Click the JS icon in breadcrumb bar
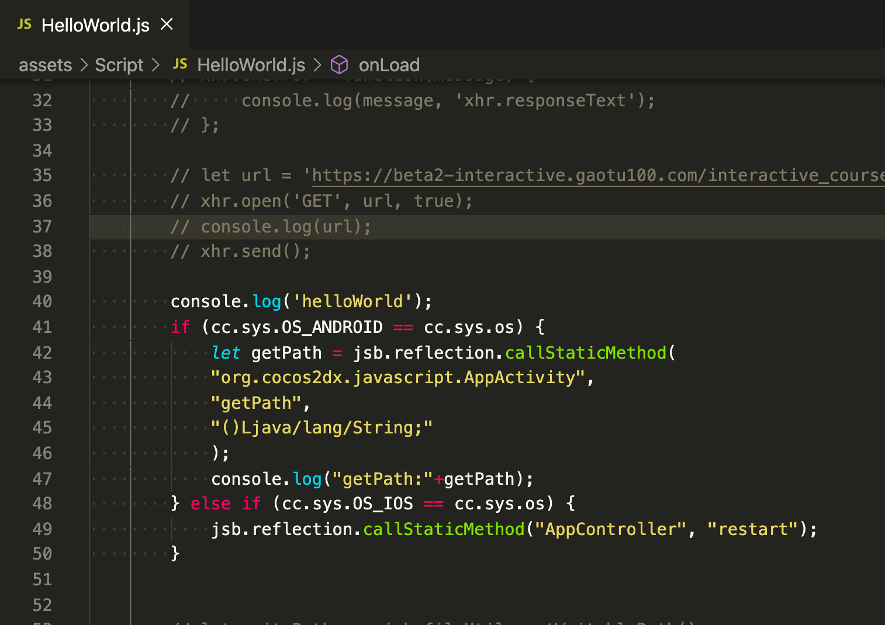The image size is (885, 625). 180,64
